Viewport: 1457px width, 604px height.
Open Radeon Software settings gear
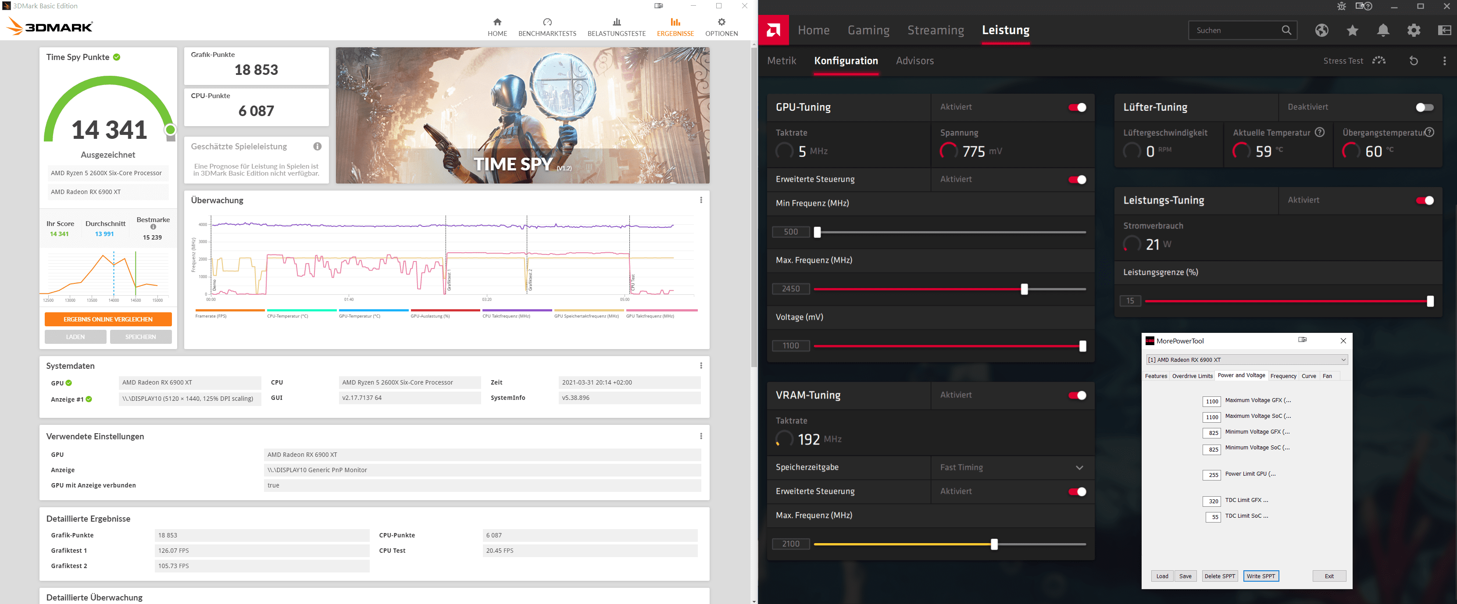coord(1414,31)
